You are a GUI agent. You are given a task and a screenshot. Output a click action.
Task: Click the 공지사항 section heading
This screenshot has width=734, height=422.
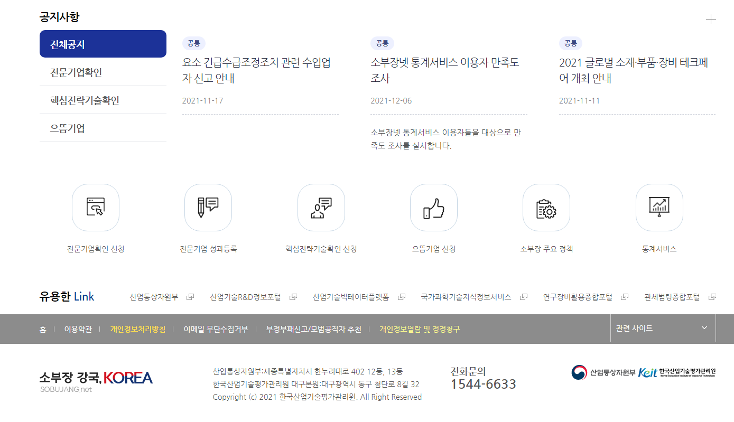tap(59, 17)
